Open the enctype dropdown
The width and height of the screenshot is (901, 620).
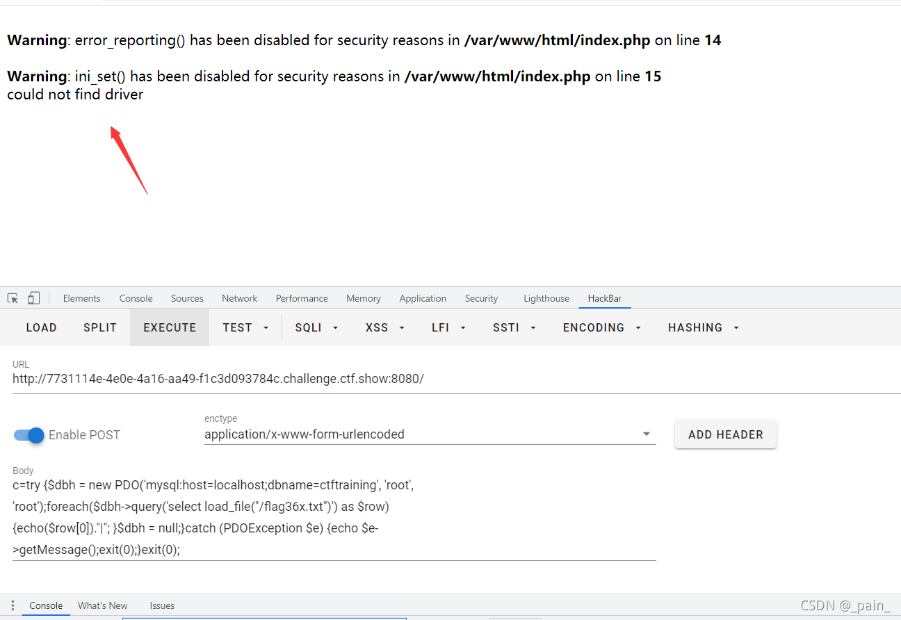(430, 434)
